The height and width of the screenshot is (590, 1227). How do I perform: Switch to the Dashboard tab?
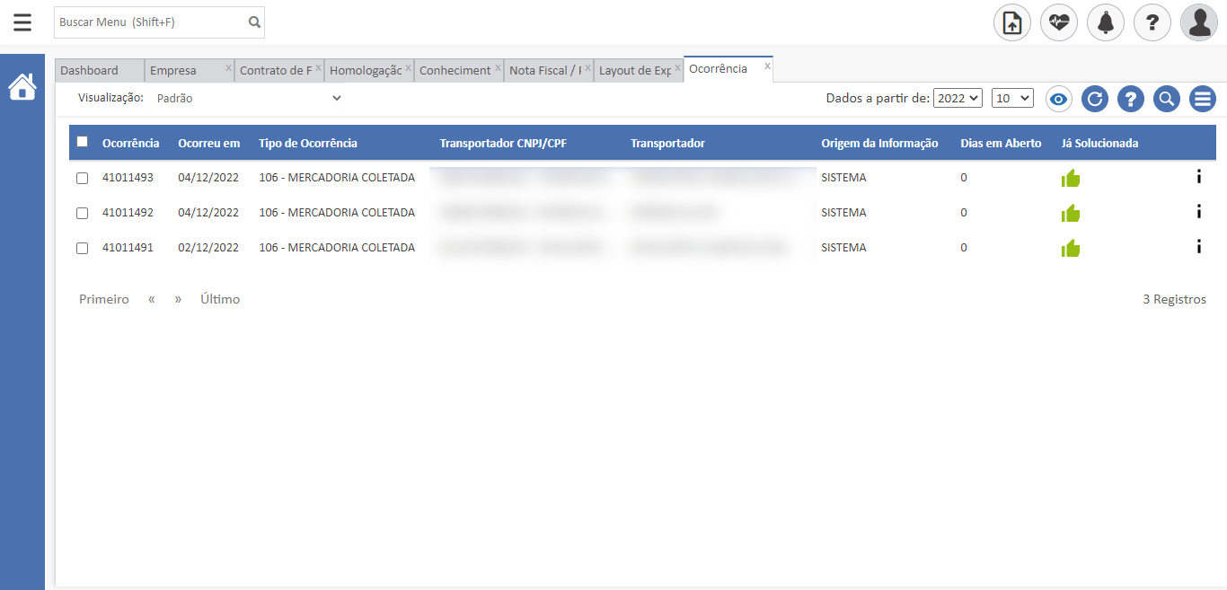pyautogui.click(x=90, y=71)
